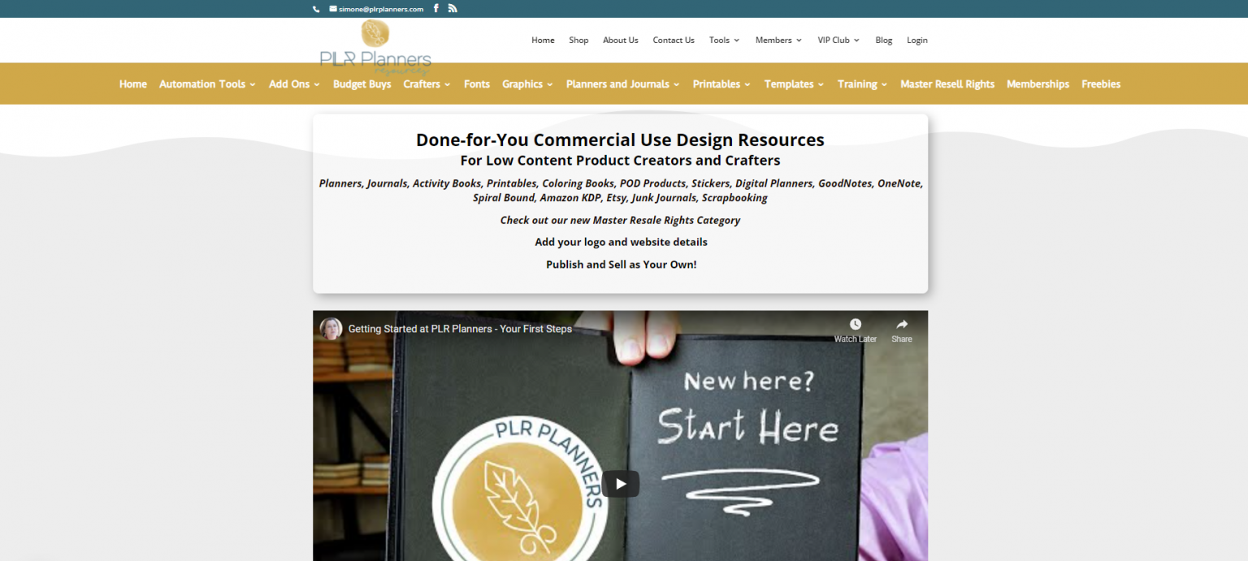Open the Contact Us page
This screenshot has height=561, width=1248.
tap(673, 40)
